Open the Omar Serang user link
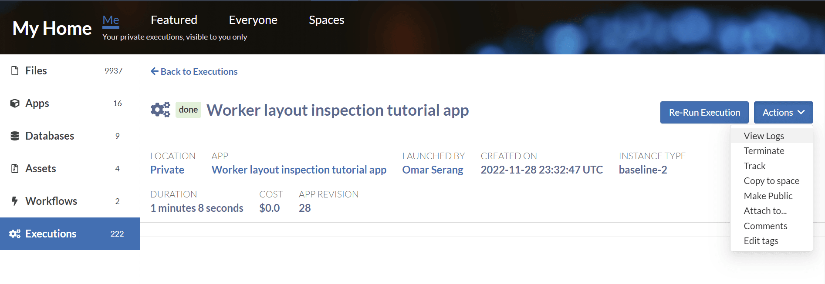 tap(432, 170)
